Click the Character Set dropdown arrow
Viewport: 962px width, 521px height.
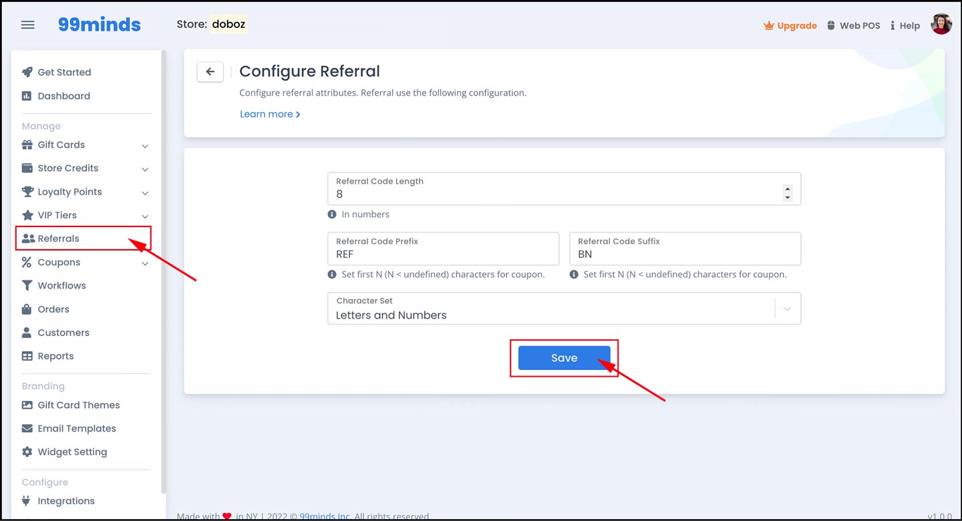(x=787, y=309)
